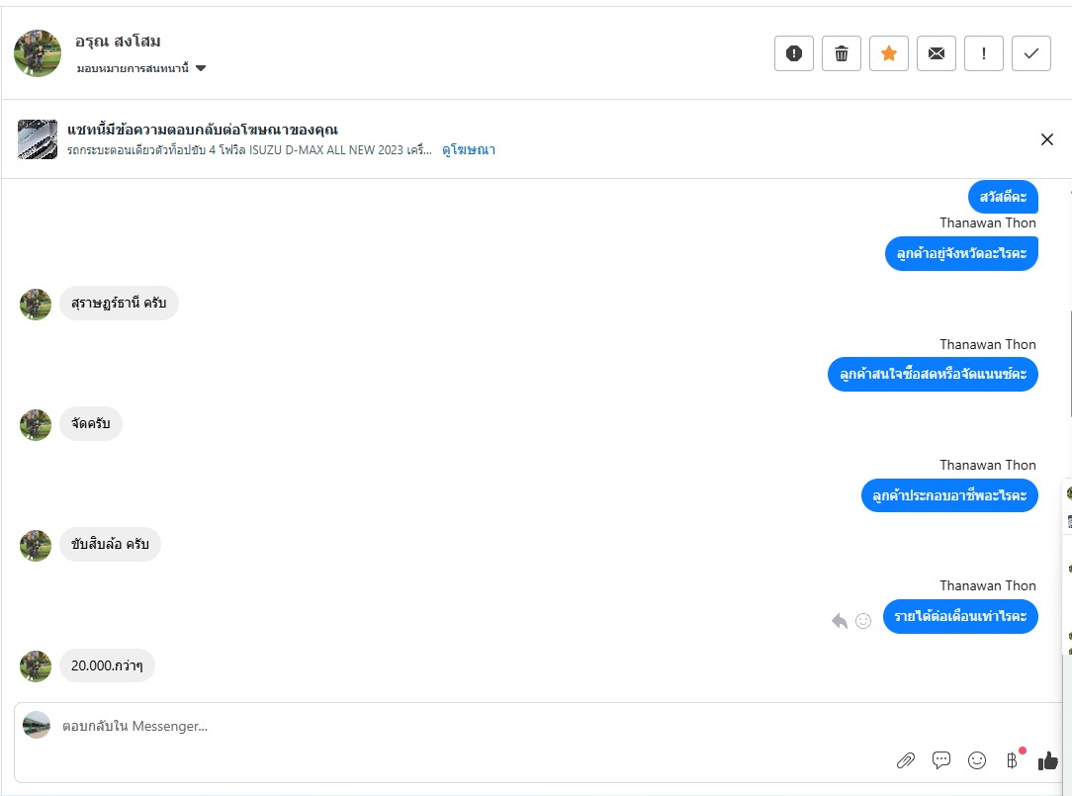Reply to the รายได้ต่อเดือนเท่าไรคะ message
Image resolution: width=1072 pixels, height=796 pixels.
840,621
